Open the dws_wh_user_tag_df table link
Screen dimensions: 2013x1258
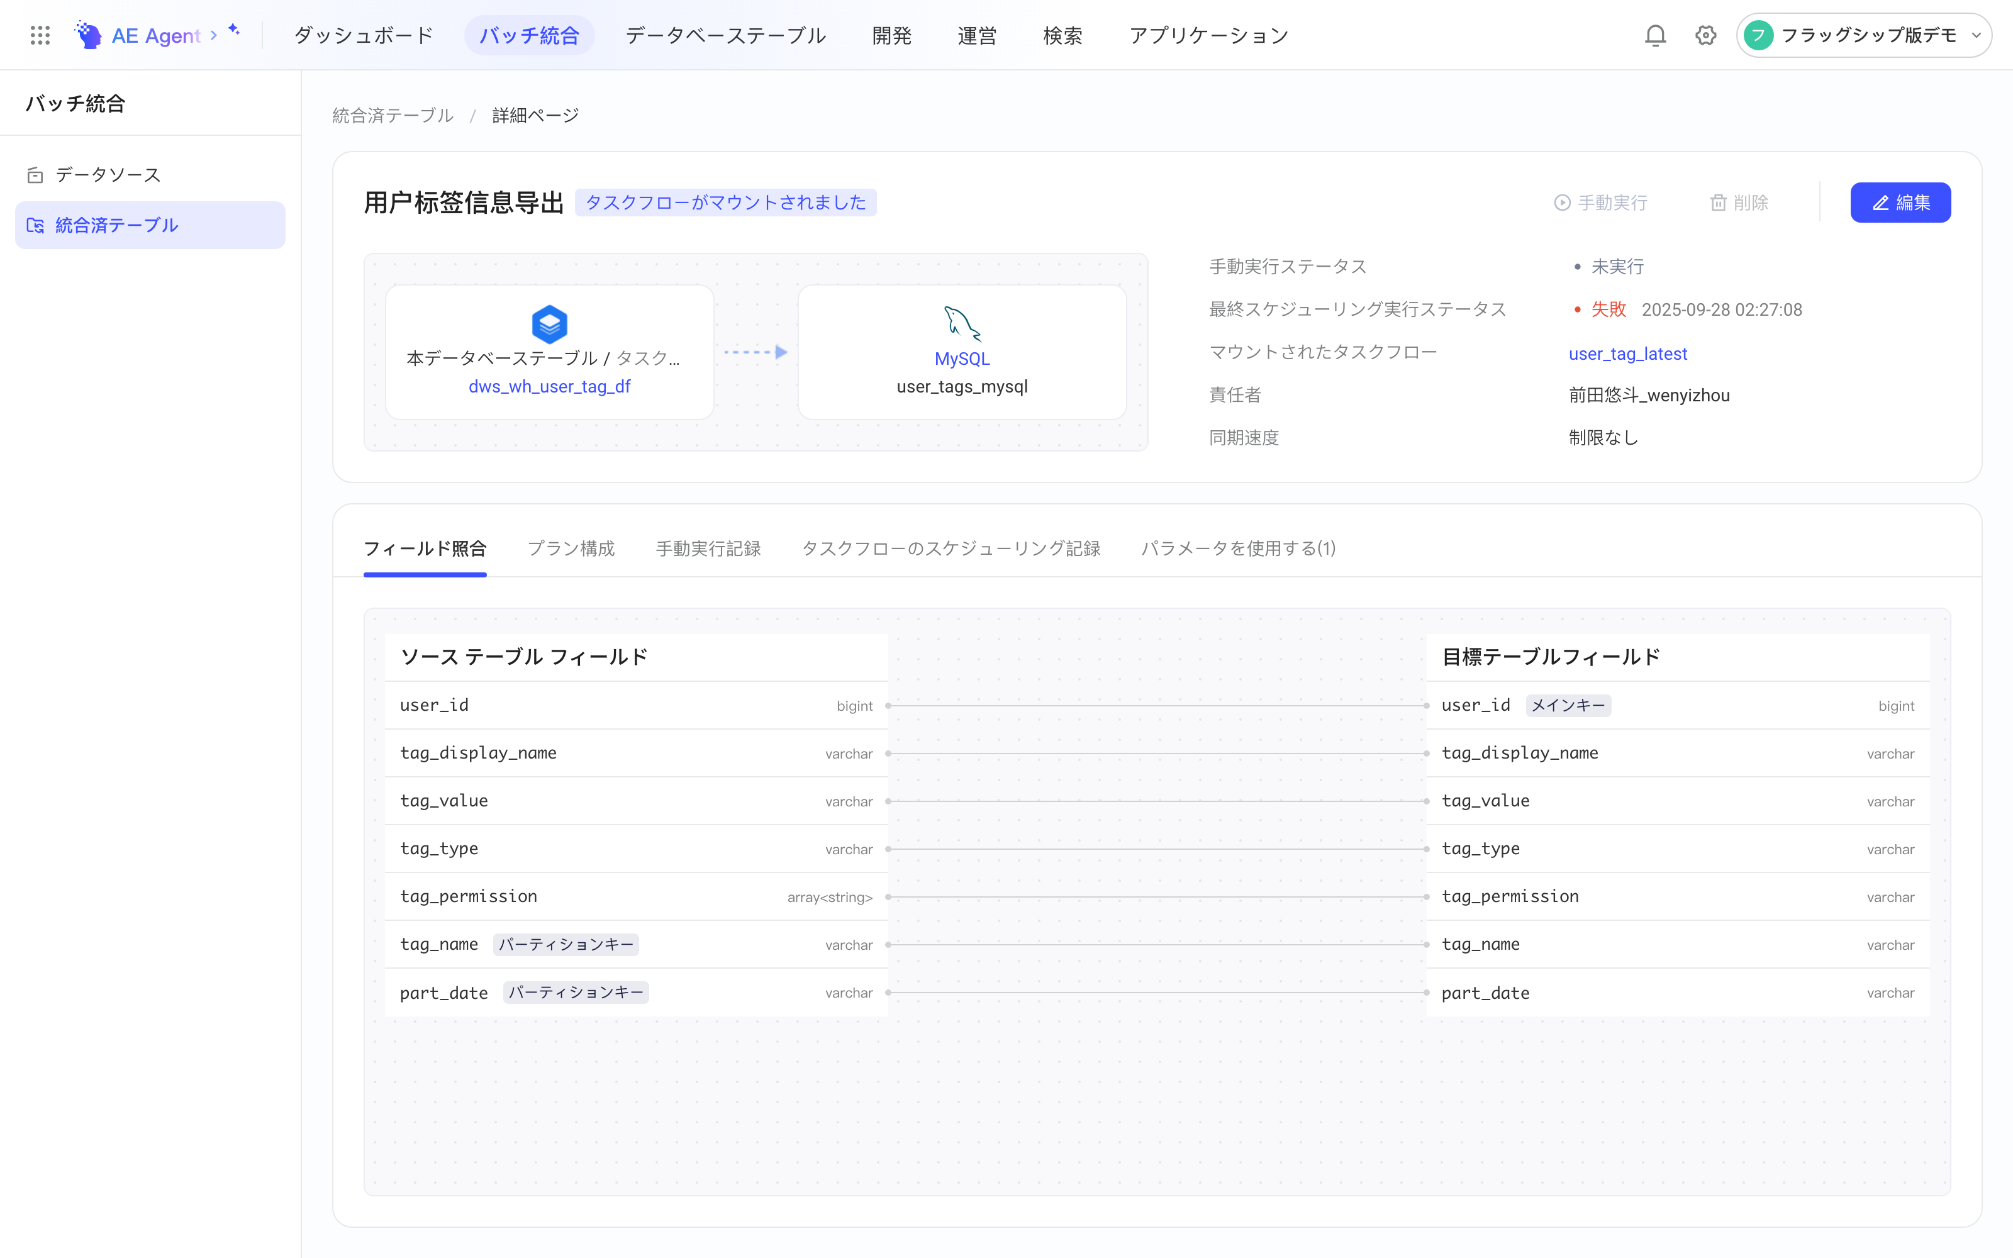pos(549,386)
